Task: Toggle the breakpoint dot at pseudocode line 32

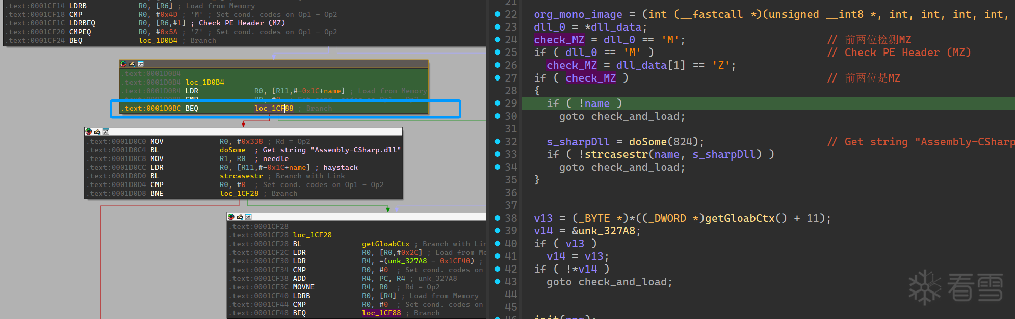Action: point(497,142)
